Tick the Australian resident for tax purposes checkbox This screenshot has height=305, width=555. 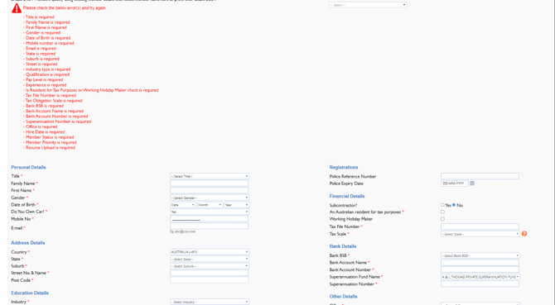pyautogui.click(x=442, y=212)
